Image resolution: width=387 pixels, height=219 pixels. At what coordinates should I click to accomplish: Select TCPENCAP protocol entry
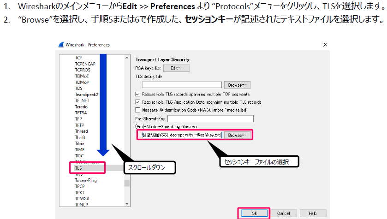click(85, 64)
